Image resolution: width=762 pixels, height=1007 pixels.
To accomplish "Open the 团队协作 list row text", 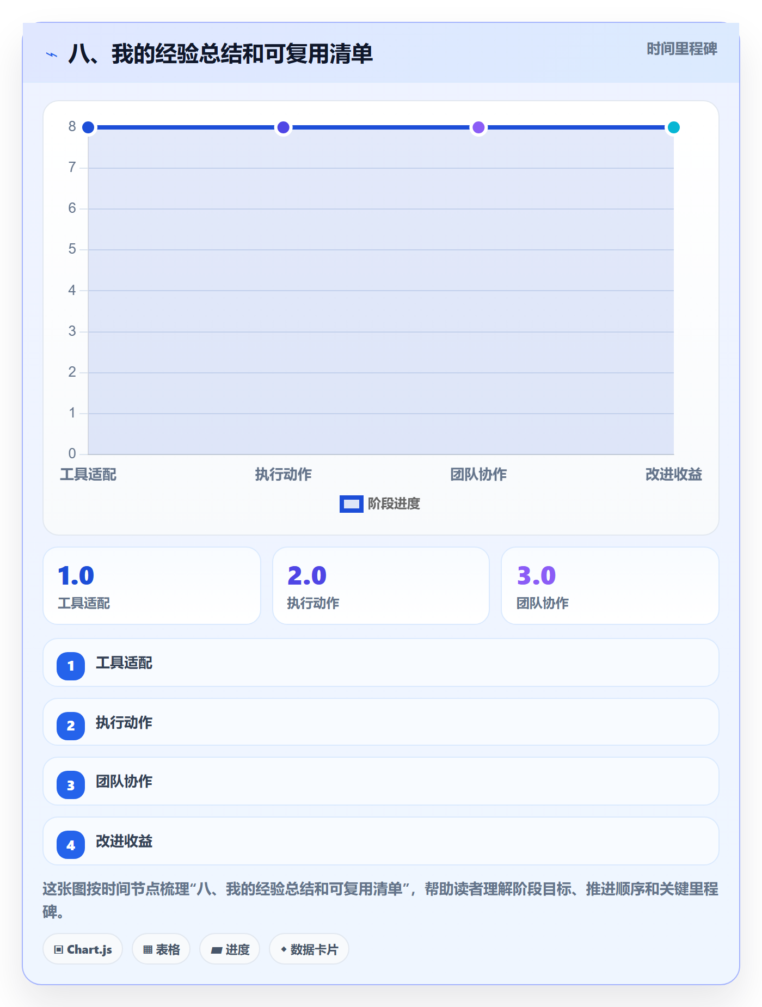I will pos(124,782).
